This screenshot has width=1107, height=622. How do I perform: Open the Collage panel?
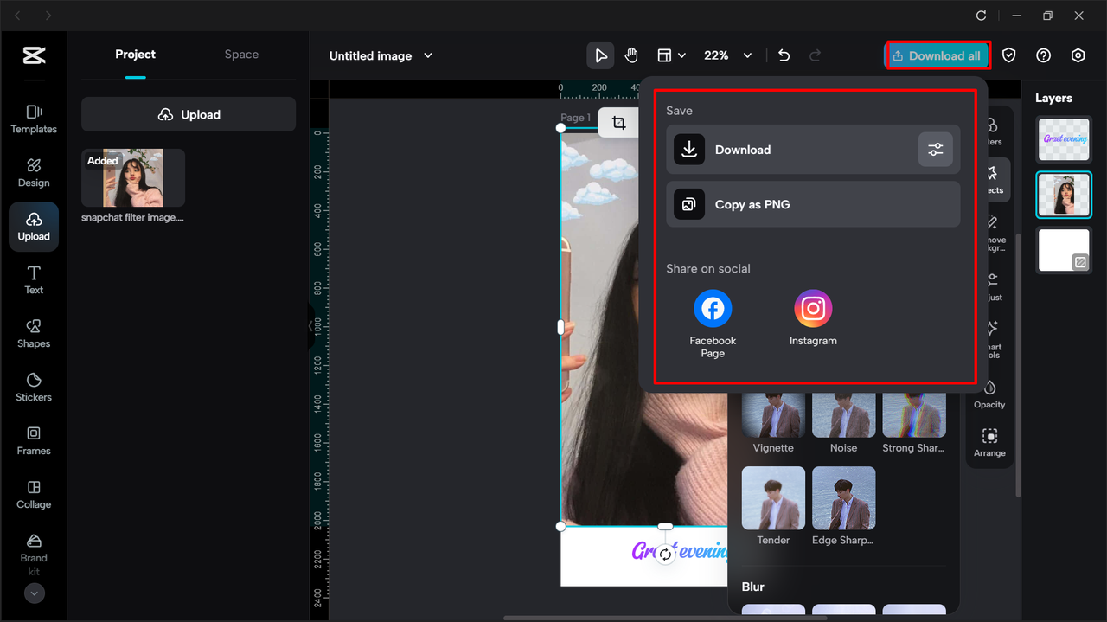coord(33,493)
